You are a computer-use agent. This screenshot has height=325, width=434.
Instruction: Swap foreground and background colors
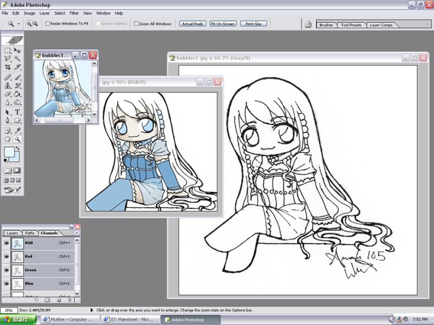pyautogui.click(x=18, y=148)
